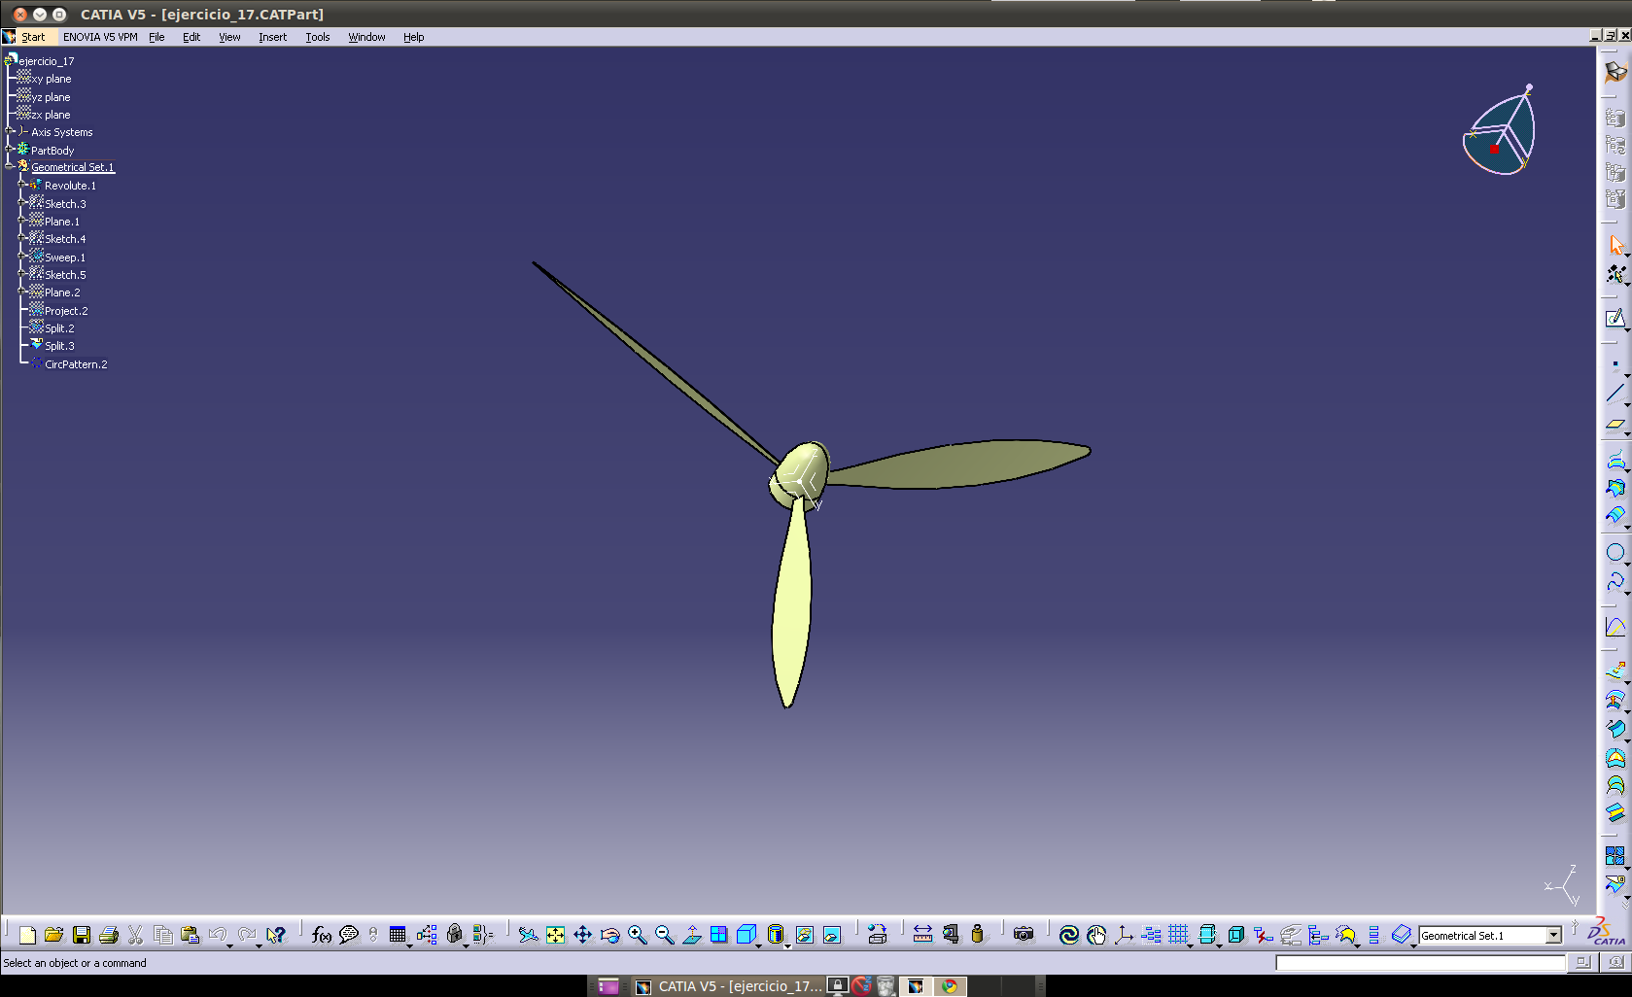The height and width of the screenshot is (997, 1632).
Task: Click the vertical propeller blade in viewport
Action: point(791,602)
